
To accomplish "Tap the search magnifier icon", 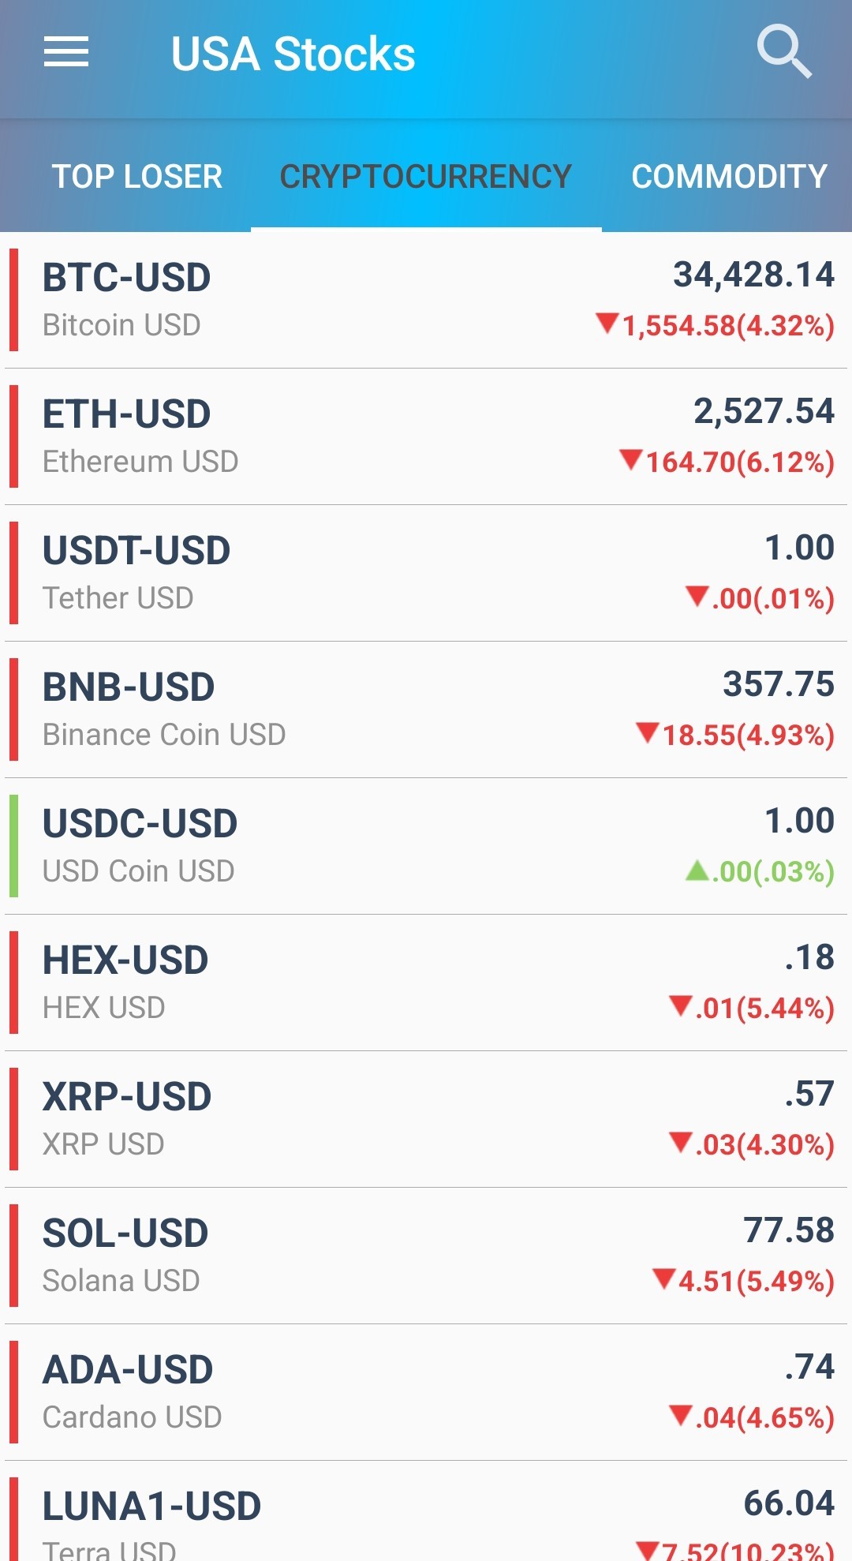I will tap(784, 52).
